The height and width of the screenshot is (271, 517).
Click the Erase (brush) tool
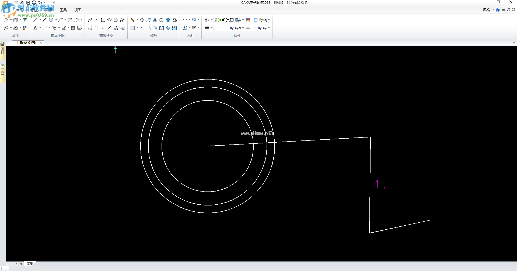(x=132, y=20)
